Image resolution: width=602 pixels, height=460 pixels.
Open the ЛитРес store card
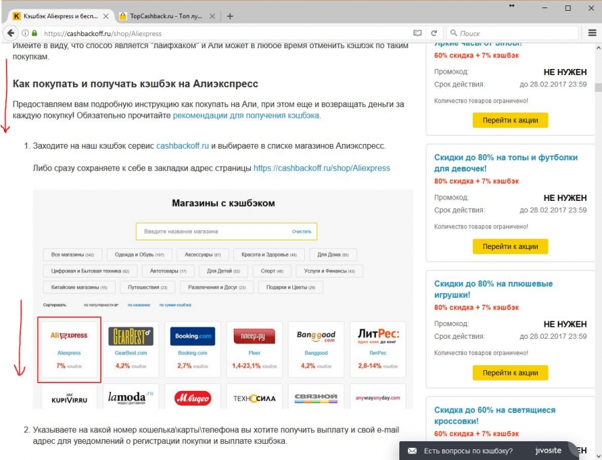(x=378, y=349)
